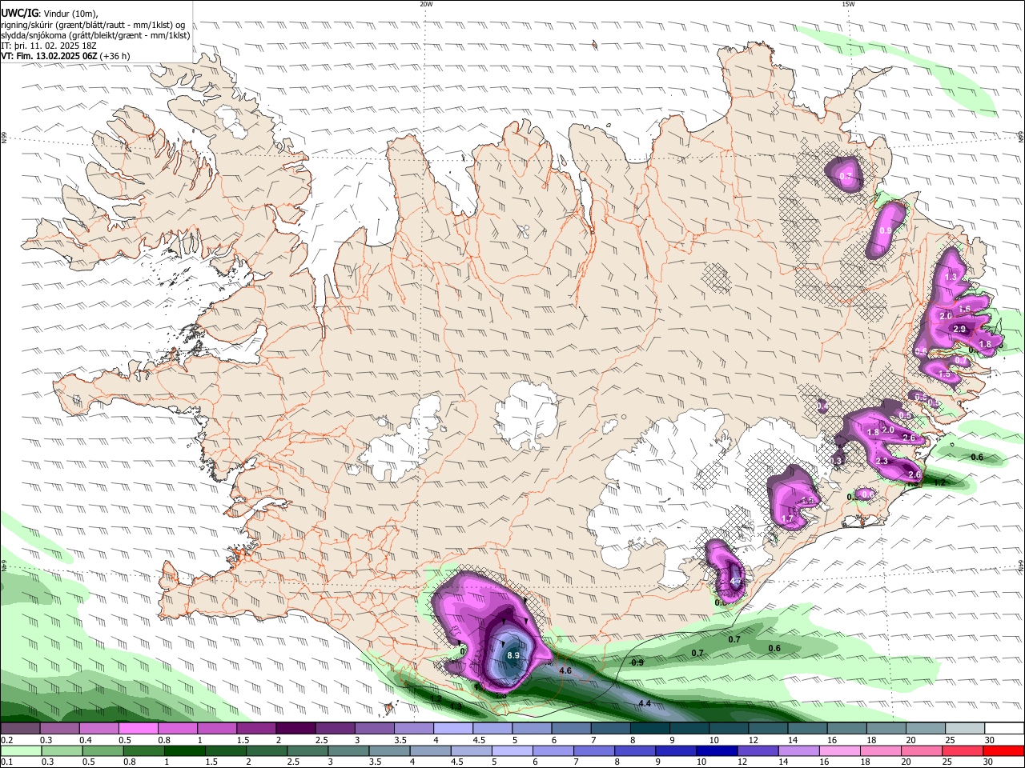Click the 'VT: Fim. 13.02.2025 06Z (+36 h)' line

tap(66, 56)
